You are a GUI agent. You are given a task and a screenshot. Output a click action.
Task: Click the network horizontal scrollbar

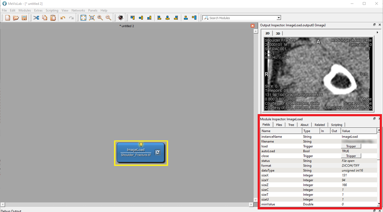[x=126, y=204]
